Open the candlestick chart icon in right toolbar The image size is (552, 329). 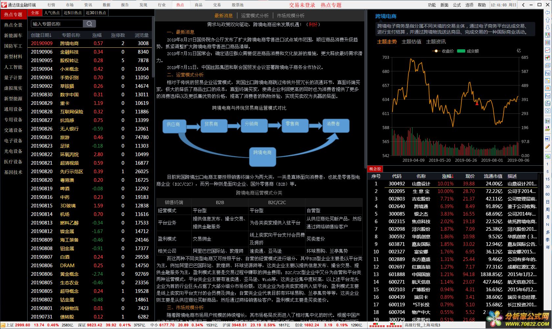pyautogui.click(x=547, y=58)
